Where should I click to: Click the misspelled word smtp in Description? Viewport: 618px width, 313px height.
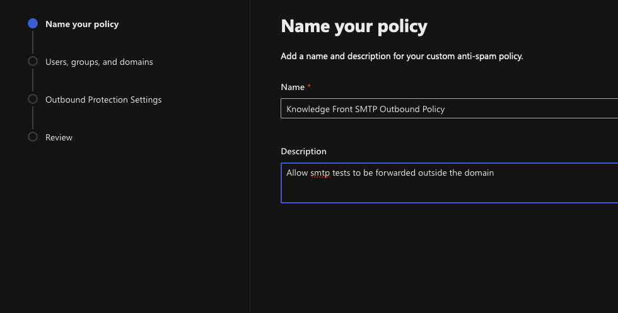tap(320, 173)
